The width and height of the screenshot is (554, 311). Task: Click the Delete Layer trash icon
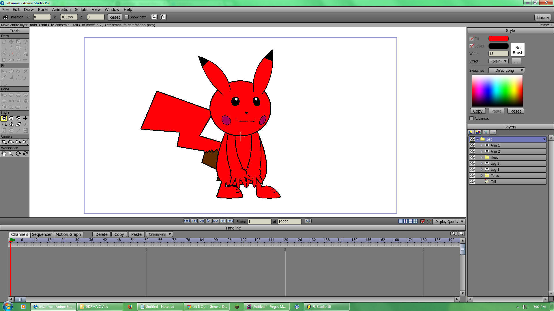(486, 132)
